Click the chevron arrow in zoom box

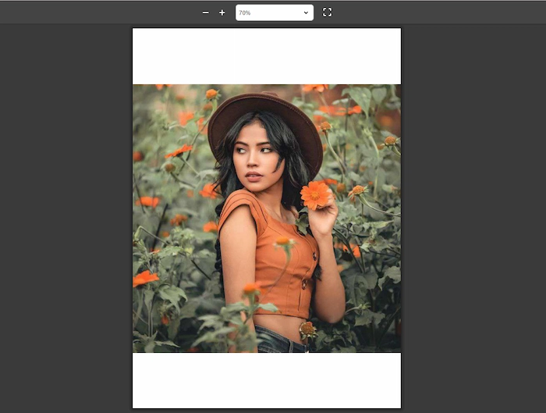[x=306, y=12]
